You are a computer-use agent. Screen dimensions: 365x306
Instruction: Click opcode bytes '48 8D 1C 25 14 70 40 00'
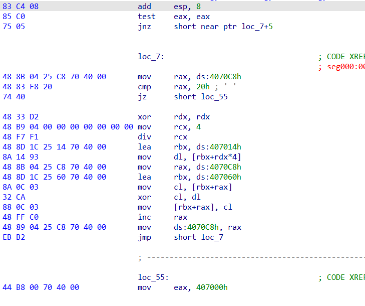pos(54,147)
